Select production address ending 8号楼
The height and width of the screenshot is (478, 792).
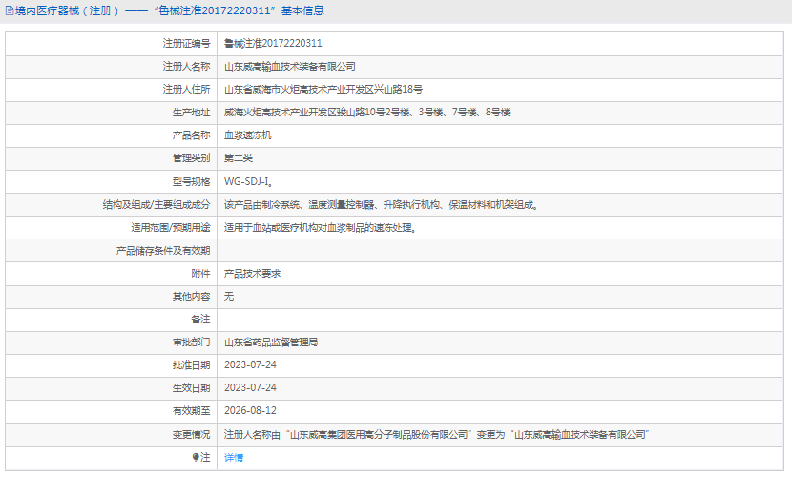click(x=367, y=113)
